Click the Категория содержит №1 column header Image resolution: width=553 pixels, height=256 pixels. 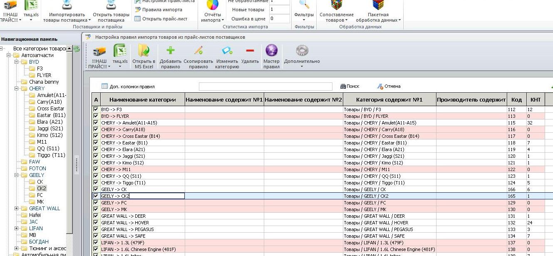coord(389,99)
